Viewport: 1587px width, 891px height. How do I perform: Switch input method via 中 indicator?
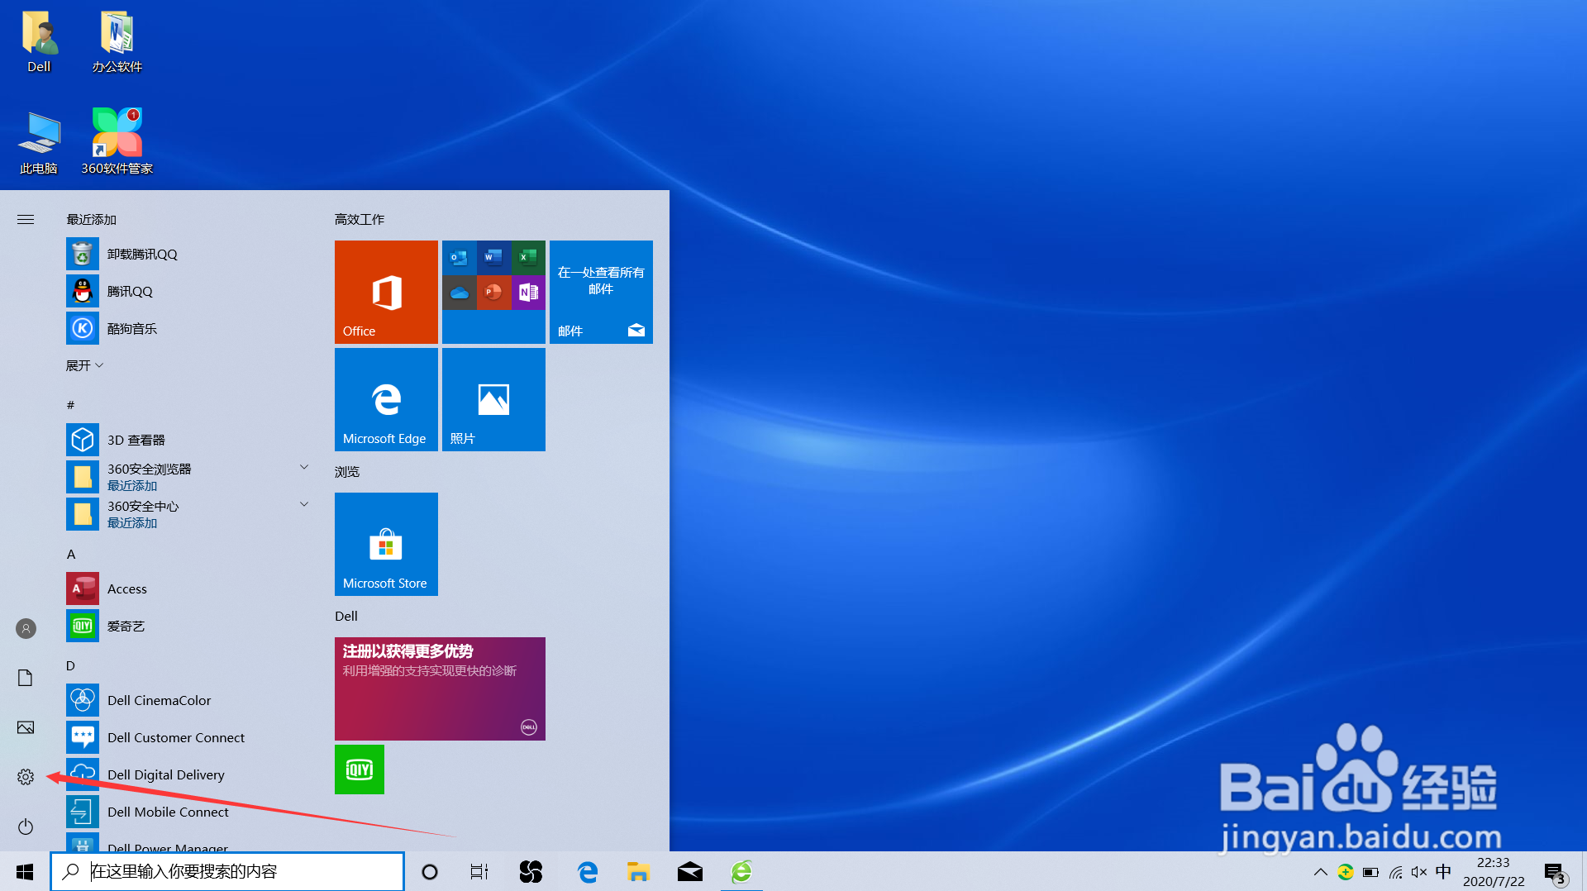click(x=1443, y=872)
